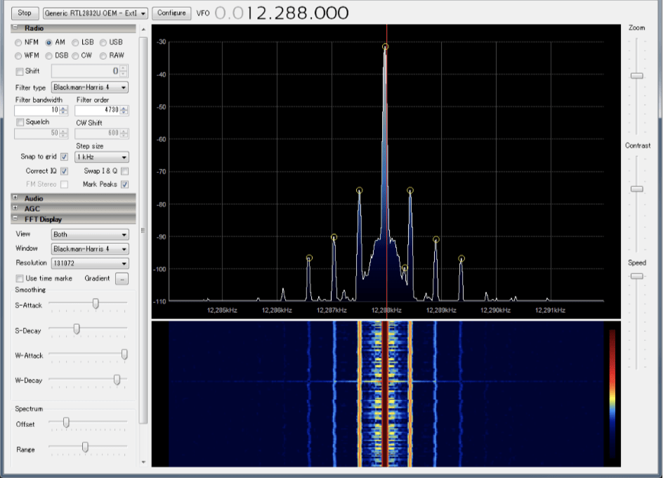Enable the Shift checkbox
Screen dimensions: 663x478
click(20, 72)
